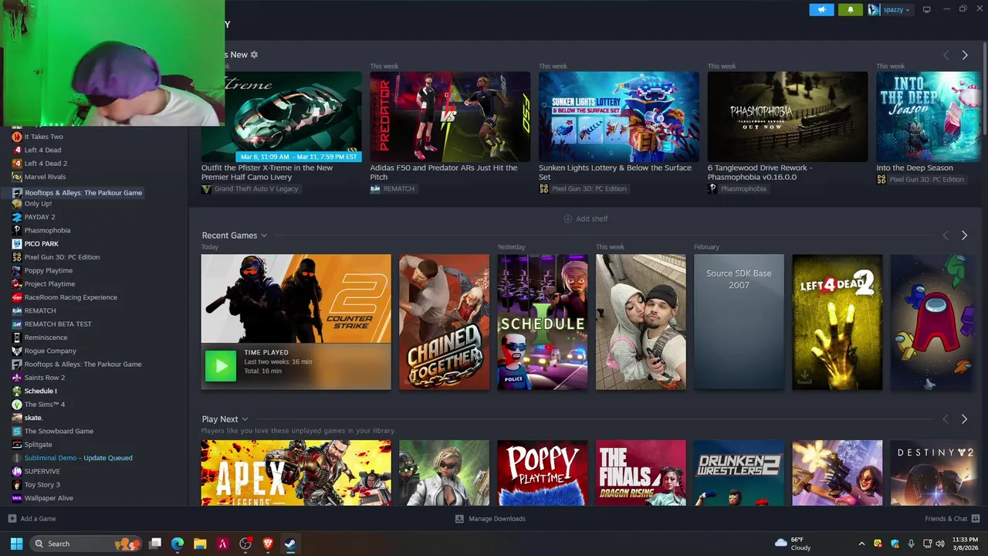988x556 pixels.
Task: Open Microsoft Edge from taskbar
Action: click(178, 544)
